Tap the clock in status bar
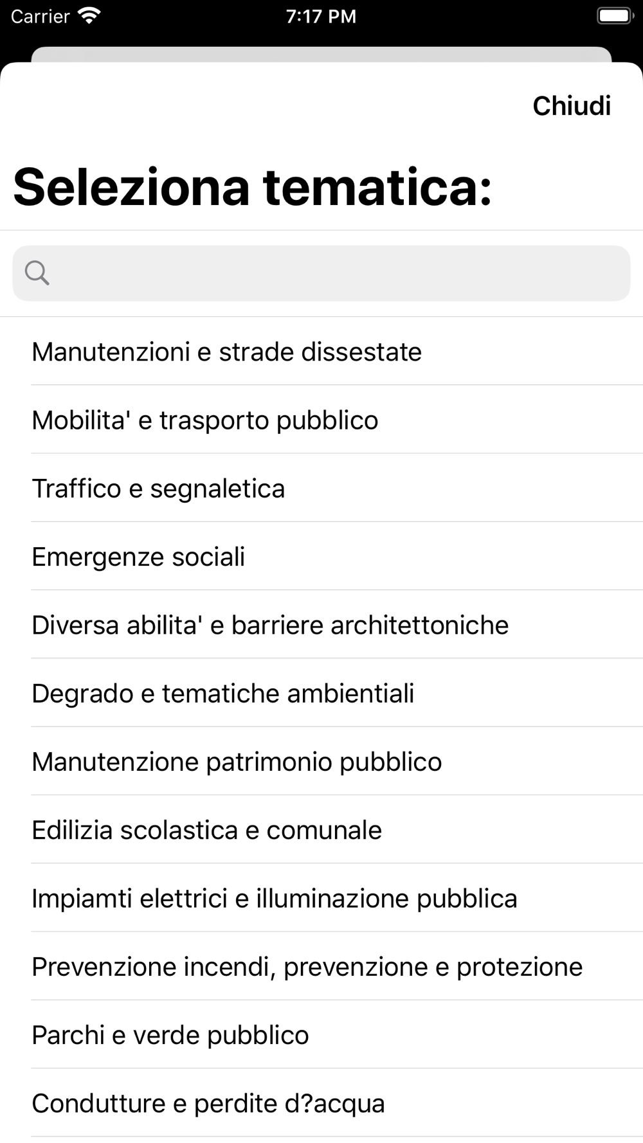The width and height of the screenshot is (643, 1143). pyautogui.click(x=321, y=16)
